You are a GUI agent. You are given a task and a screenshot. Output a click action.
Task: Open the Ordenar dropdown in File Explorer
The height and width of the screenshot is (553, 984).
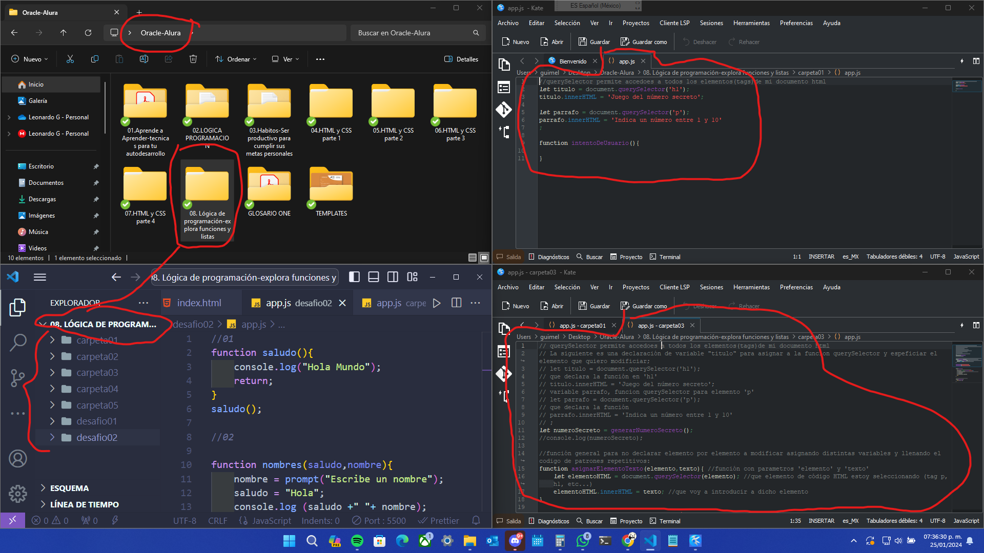coord(236,59)
